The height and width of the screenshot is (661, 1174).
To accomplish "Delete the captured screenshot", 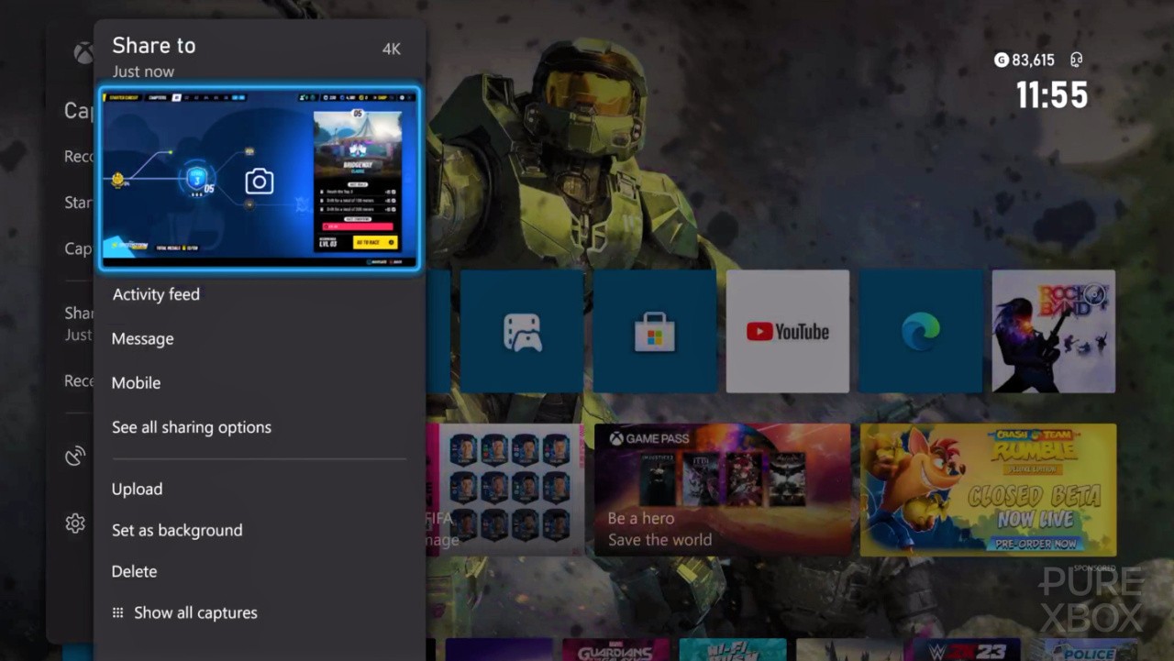I will click(134, 571).
